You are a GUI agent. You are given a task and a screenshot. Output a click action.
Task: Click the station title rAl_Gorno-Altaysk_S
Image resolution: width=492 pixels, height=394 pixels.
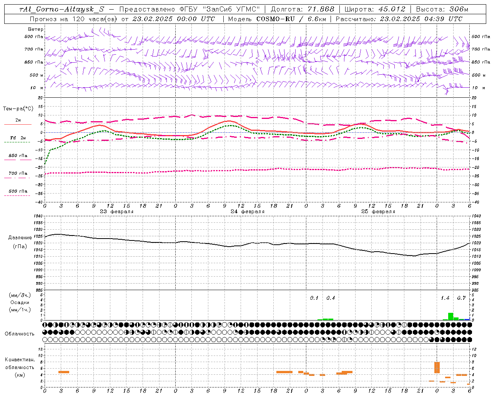[x=62, y=9]
